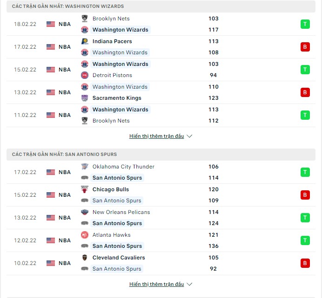
Task: Select the San Antonio Spurs recent matches header
Action: pyautogui.click(x=161, y=155)
